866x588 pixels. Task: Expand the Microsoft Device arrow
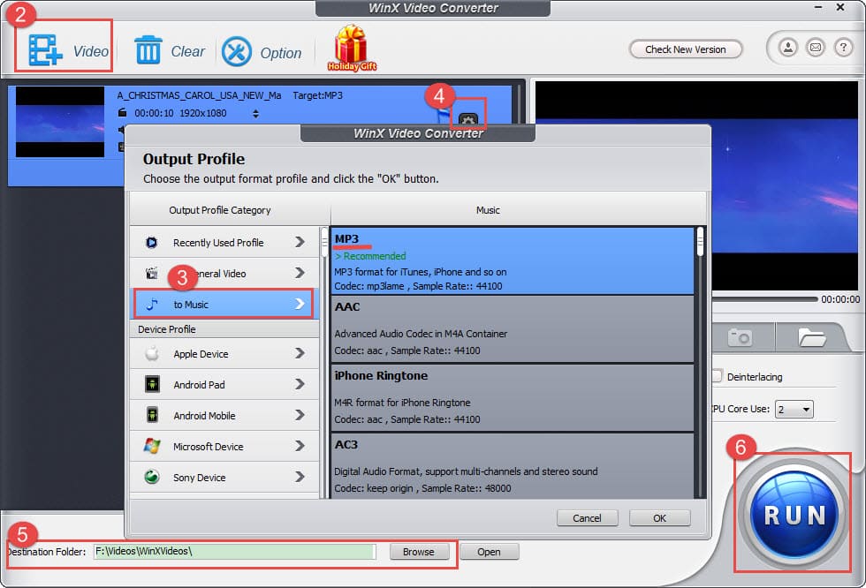click(300, 446)
